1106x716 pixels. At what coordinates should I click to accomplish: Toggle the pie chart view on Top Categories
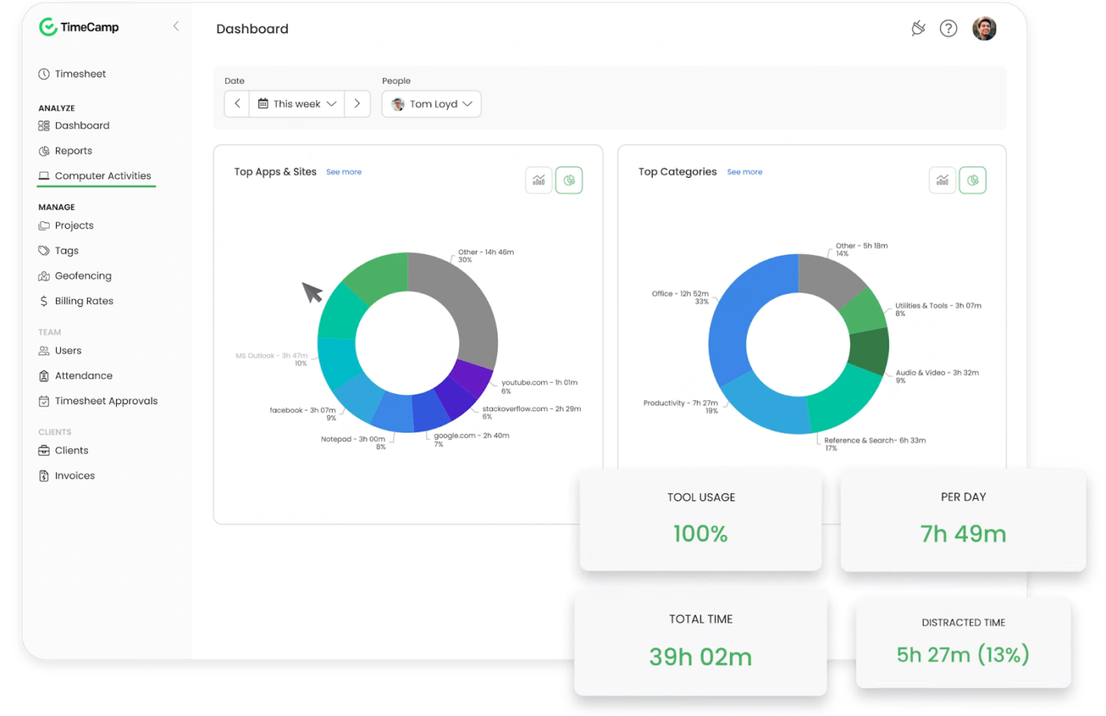pyautogui.click(x=972, y=180)
